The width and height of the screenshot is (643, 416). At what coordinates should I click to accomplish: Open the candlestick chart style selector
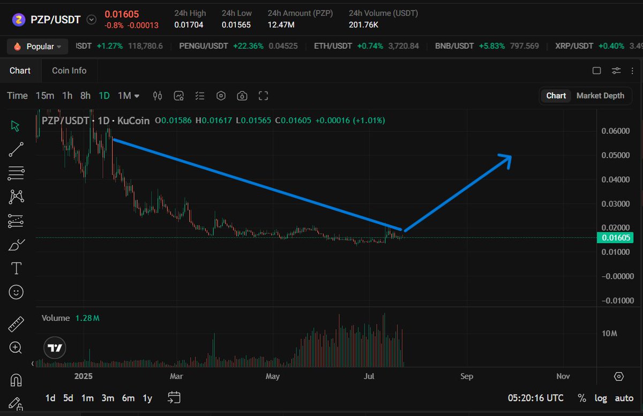158,96
